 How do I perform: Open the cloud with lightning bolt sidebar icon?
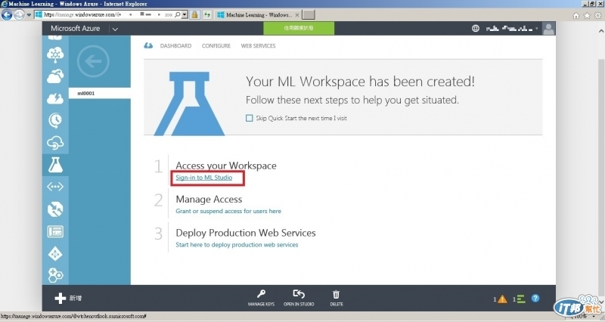(55, 98)
